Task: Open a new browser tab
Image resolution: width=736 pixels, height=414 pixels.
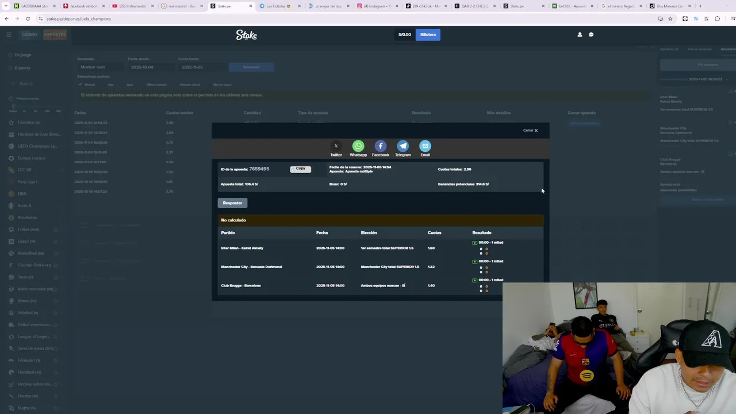Action: [x=700, y=6]
